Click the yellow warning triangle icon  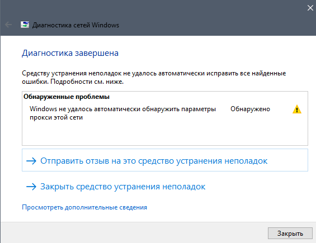pyautogui.click(x=296, y=109)
